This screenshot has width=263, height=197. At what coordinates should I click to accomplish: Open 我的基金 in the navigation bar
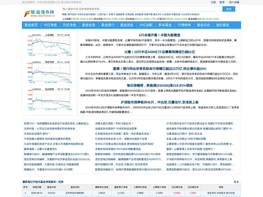[x=222, y=25]
